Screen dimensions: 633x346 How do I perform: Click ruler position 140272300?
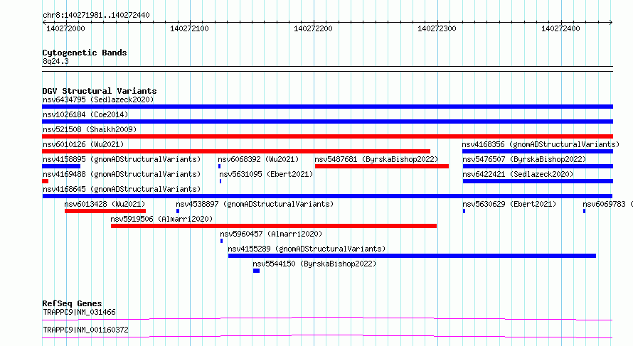pos(437,28)
